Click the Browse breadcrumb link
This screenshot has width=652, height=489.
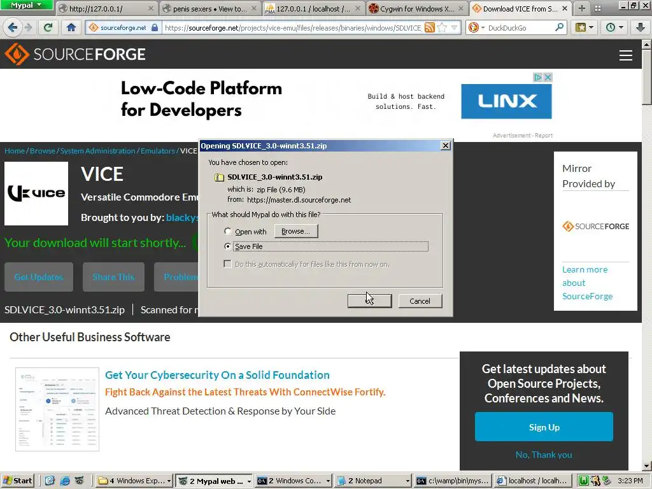43,151
